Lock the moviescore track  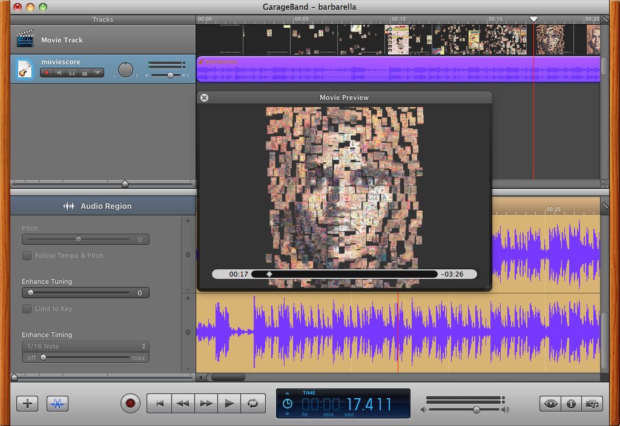point(85,73)
